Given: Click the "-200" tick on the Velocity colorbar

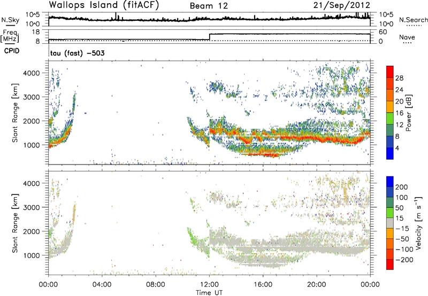Looking at the screenshot, I should [x=403, y=260].
